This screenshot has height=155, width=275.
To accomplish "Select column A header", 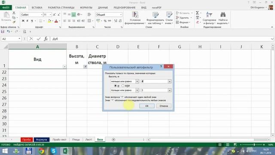I will tap(37, 47).
